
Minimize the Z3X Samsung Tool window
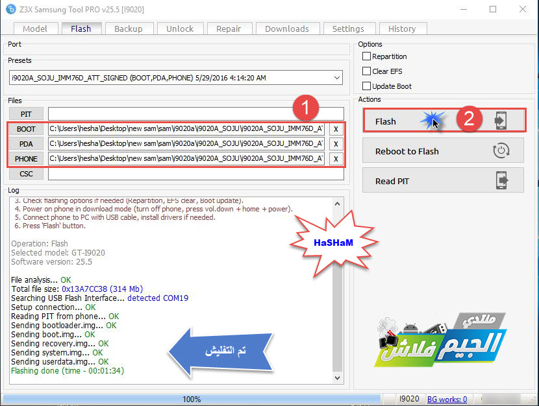464,9
